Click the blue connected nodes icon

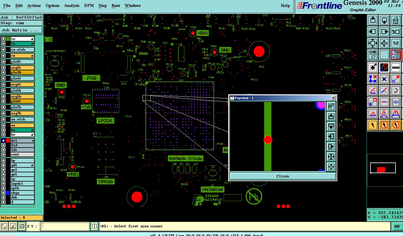(x=373, y=79)
